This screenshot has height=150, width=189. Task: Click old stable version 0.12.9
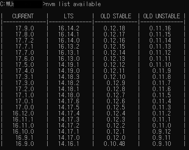[116, 83]
